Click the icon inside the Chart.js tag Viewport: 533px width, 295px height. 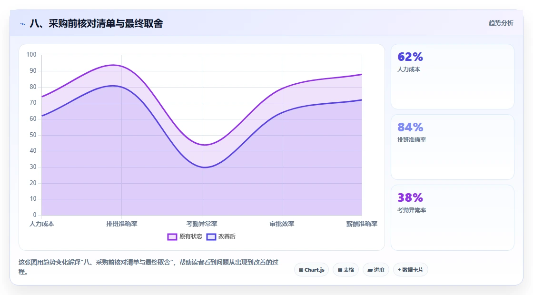pos(301,270)
